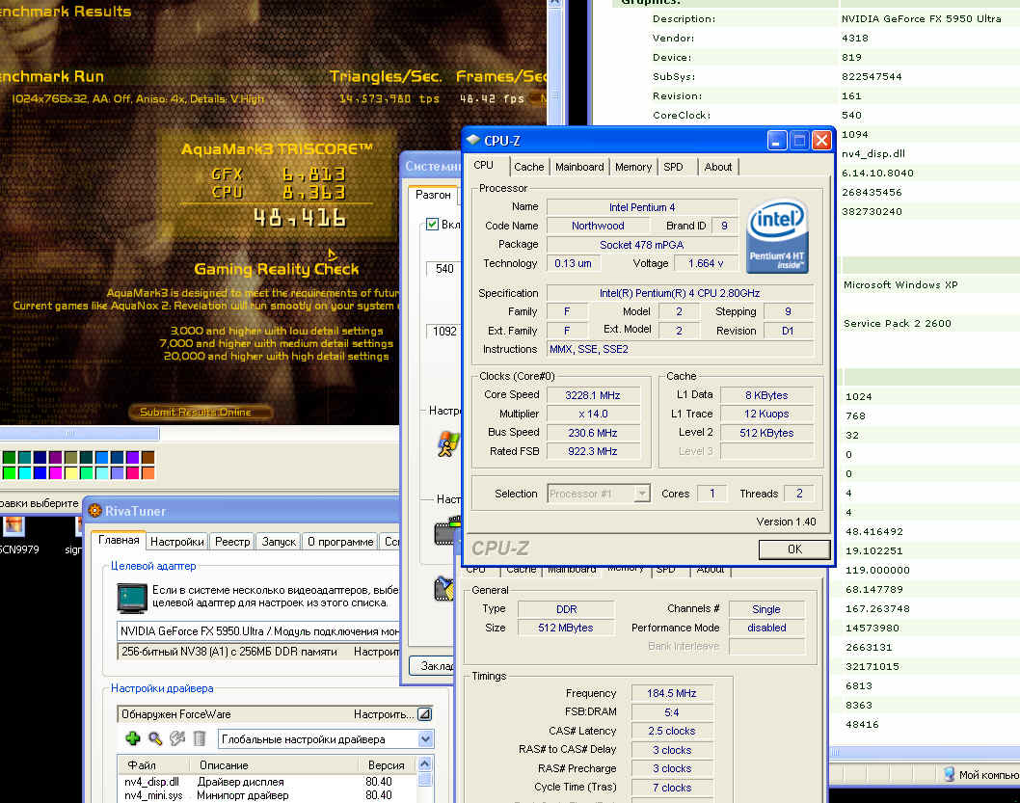Click the nv4_disp.dll value in info panel

[873, 154]
